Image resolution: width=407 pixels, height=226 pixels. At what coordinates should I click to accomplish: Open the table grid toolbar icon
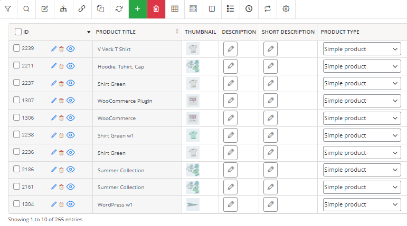(175, 9)
